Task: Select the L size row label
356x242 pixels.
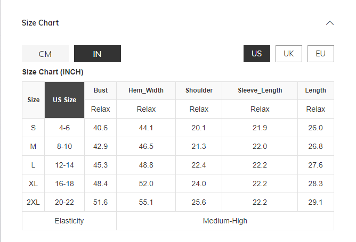Action: (34, 165)
